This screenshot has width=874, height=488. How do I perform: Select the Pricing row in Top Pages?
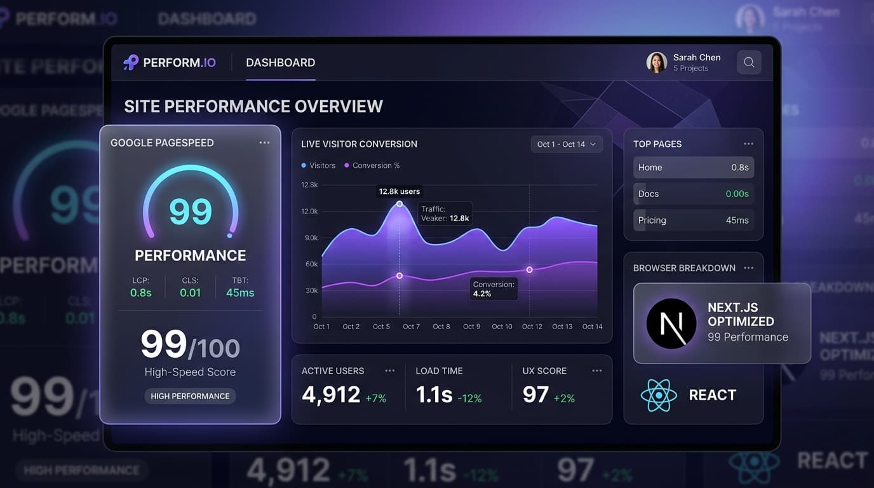694,220
